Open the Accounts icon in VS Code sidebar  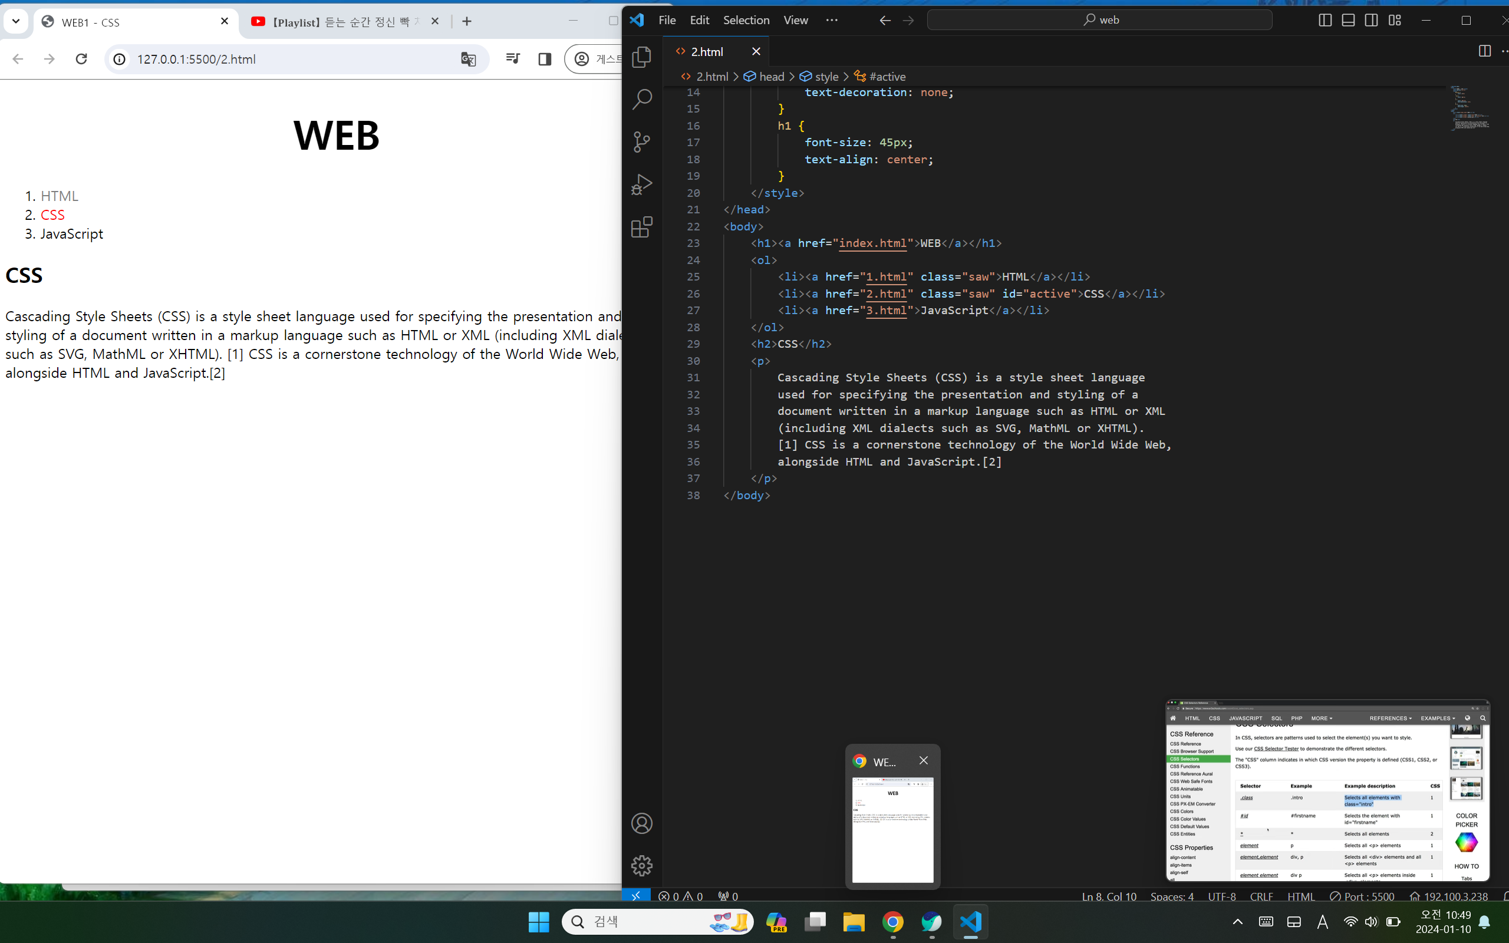[642, 823]
